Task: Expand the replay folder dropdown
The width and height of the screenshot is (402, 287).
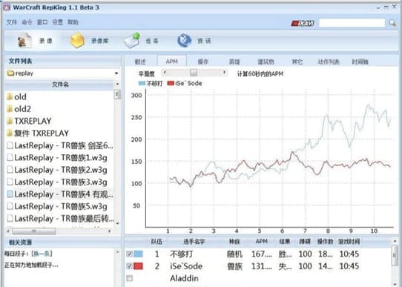Action: (x=116, y=73)
